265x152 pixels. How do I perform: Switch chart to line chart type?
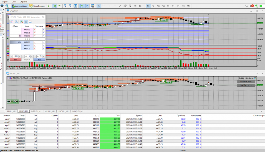[x=59, y=6]
